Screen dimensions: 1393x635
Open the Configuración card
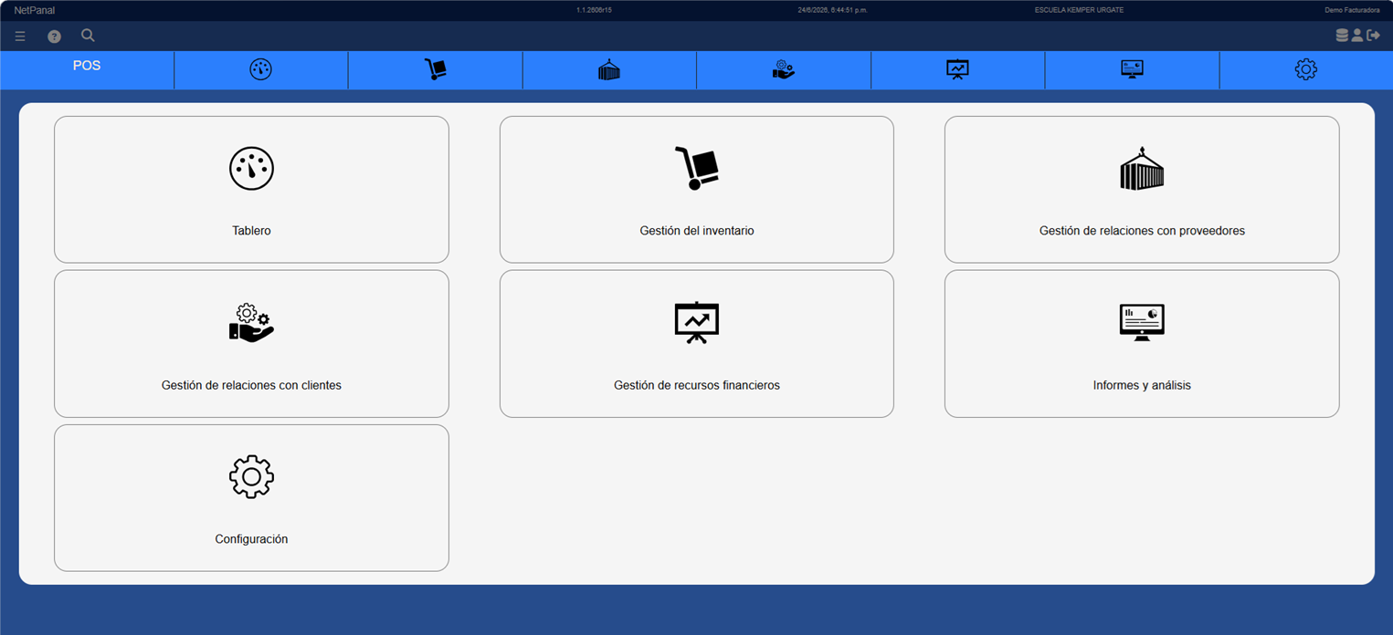251,498
